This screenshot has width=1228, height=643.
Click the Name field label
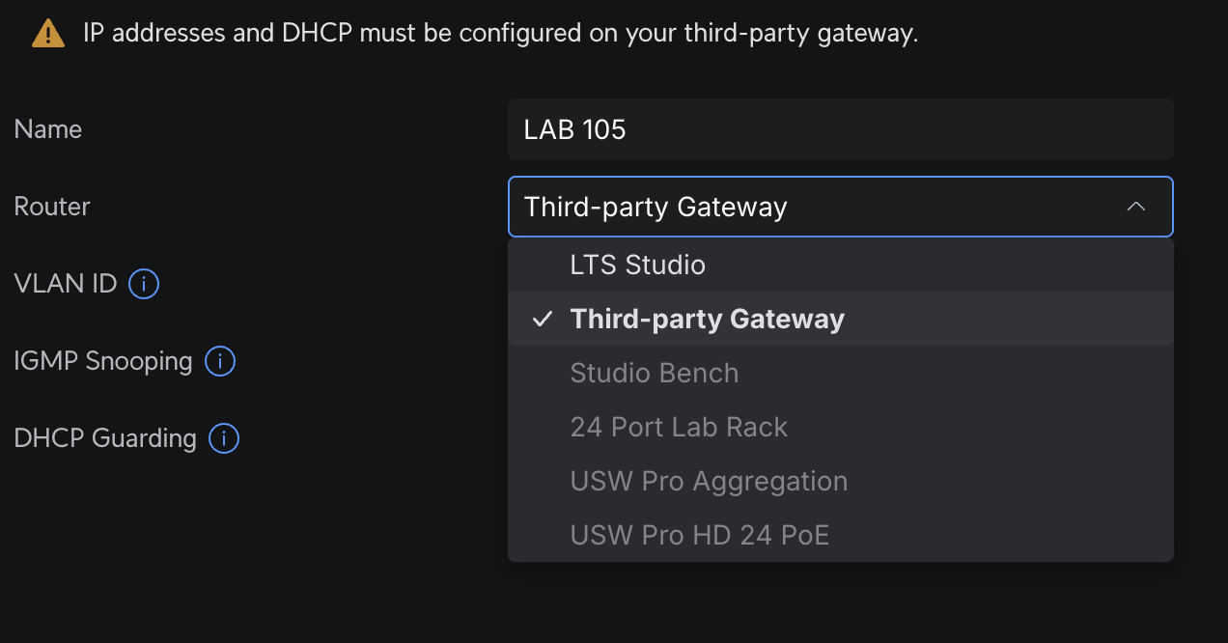click(x=48, y=129)
